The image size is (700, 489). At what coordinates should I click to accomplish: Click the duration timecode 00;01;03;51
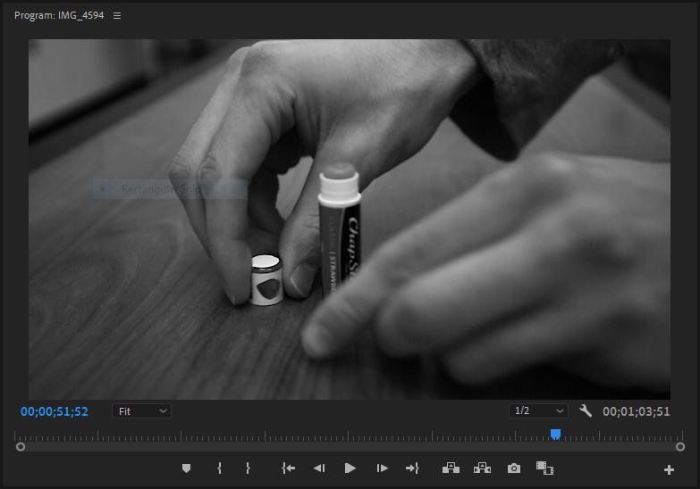(637, 411)
